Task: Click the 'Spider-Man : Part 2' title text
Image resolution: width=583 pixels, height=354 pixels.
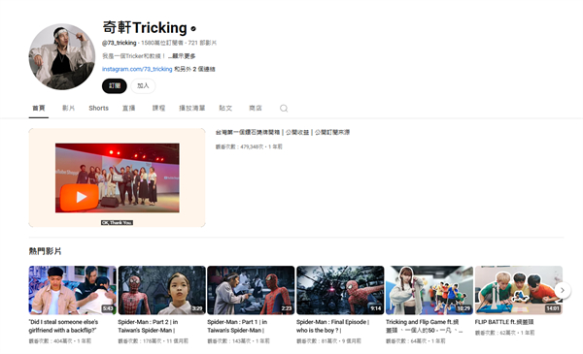Action: 148,326
